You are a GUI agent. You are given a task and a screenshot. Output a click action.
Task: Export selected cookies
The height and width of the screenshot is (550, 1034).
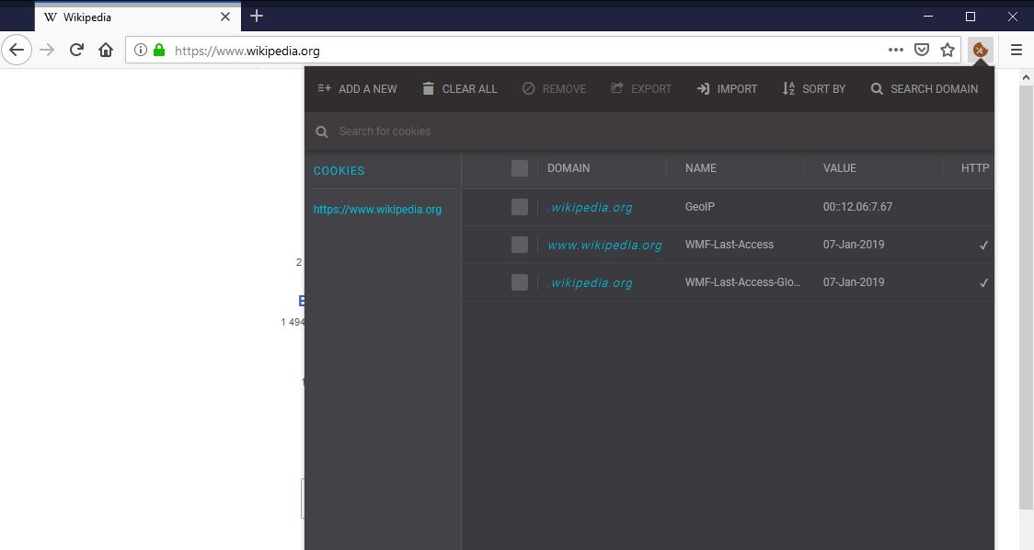pyautogui.click(x=641, y=89)
